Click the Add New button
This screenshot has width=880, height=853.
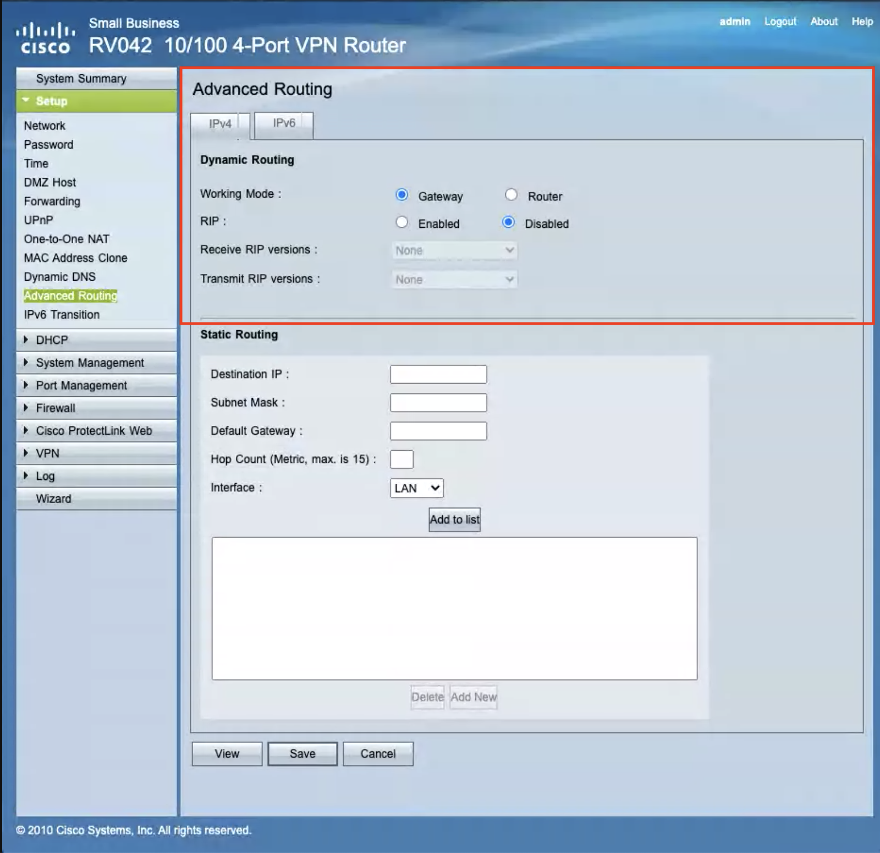pos(474,697)
